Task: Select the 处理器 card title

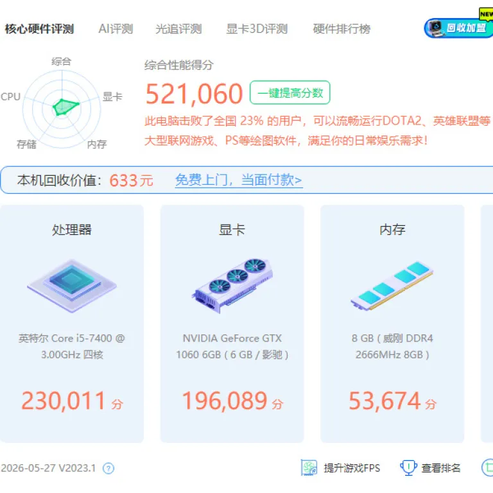Action: click(72, 230)
